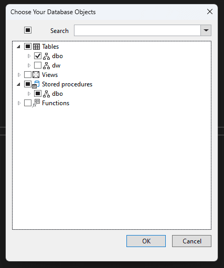Click the dbo schema icon under Tables

(46, 56)
